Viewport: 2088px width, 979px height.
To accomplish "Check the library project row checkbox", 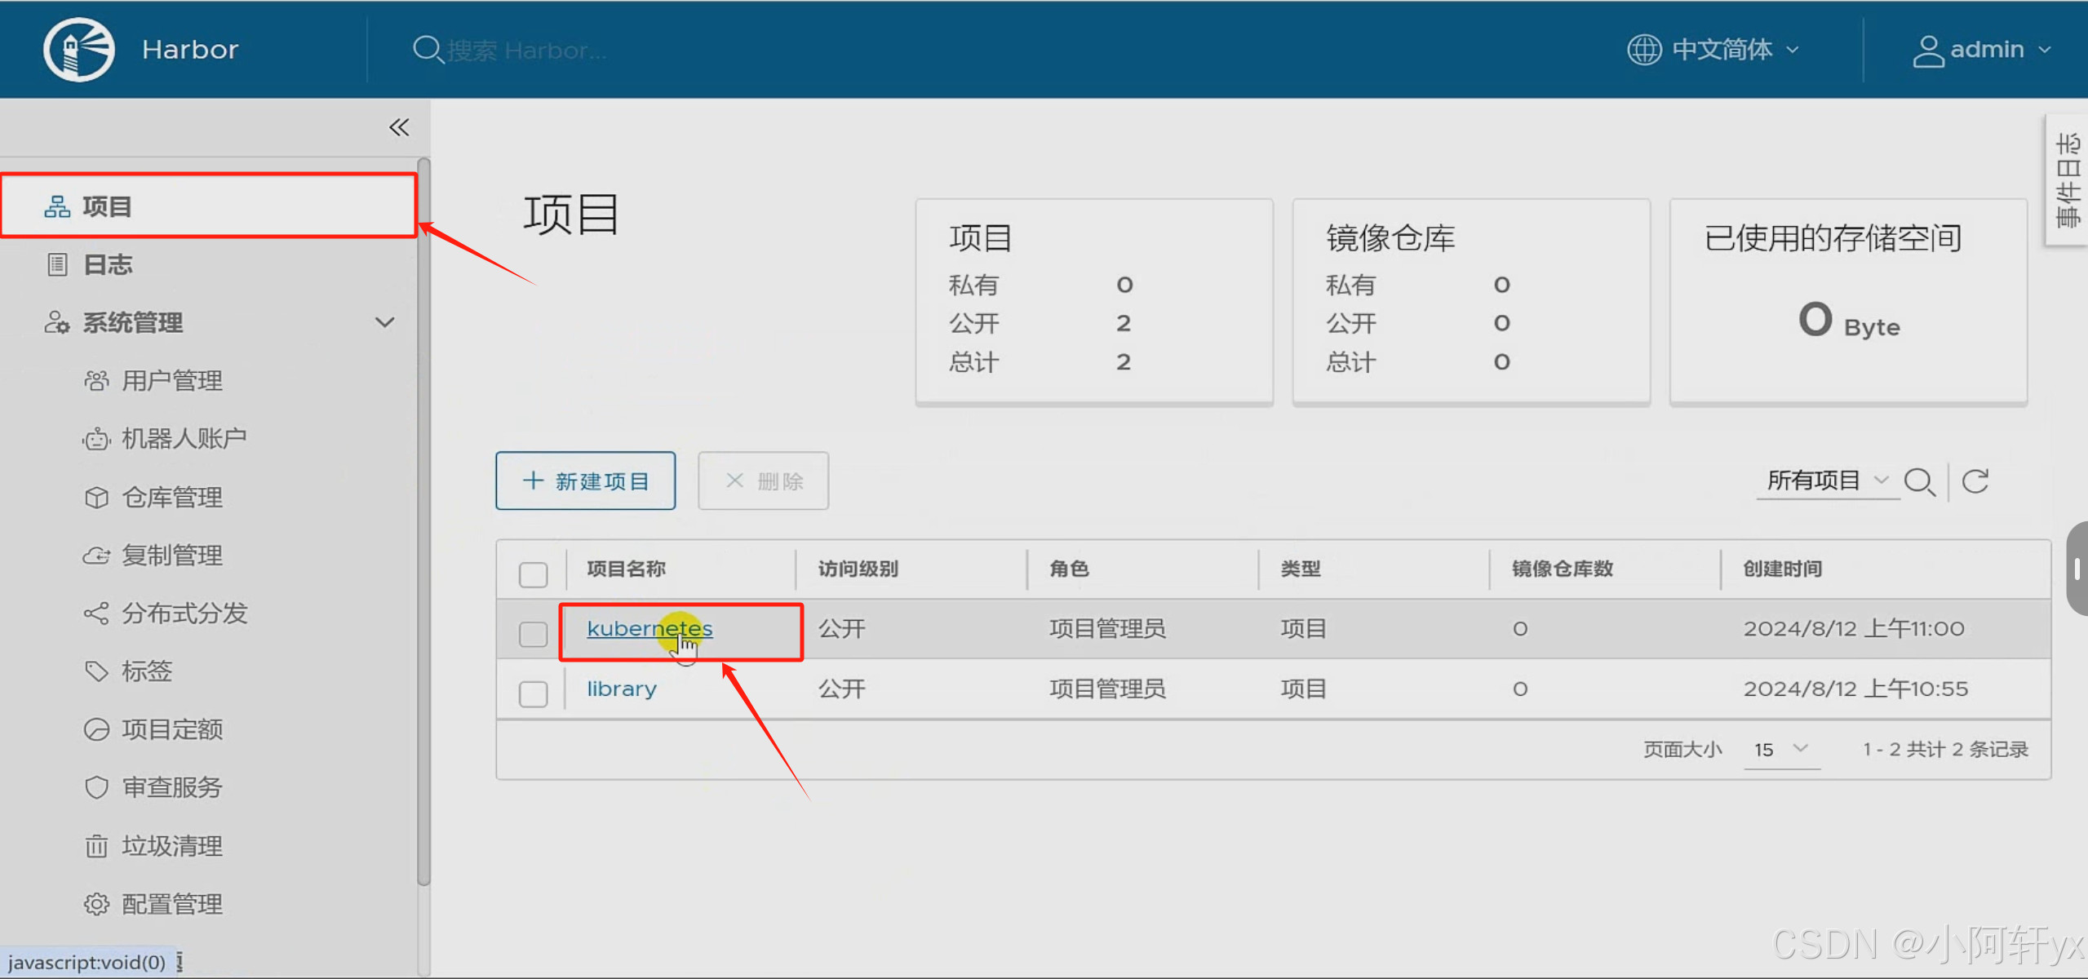I will [533, 693].
